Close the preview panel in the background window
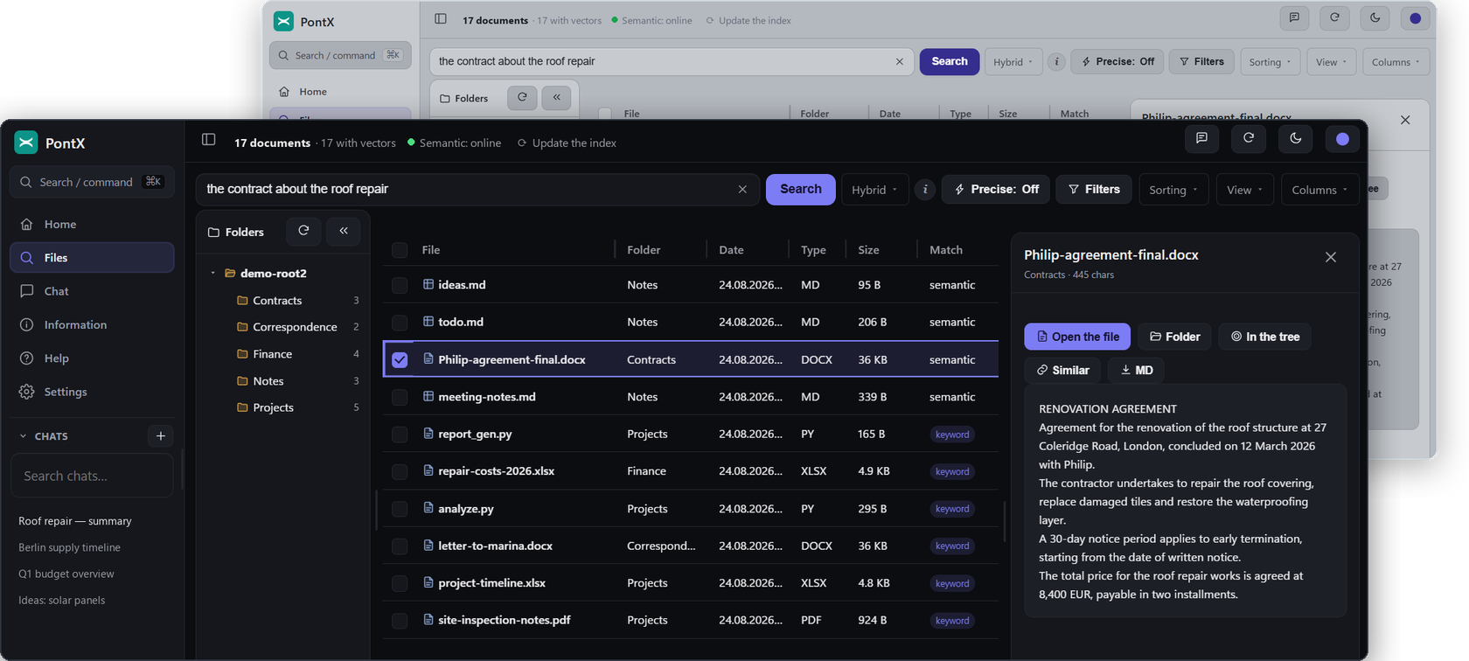This screenshot has height=661, width=1469. [x=1405, y=120]
